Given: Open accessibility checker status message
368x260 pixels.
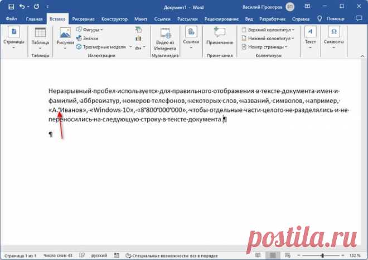Looking at the screenshot, I should click(x=172, y=256).
